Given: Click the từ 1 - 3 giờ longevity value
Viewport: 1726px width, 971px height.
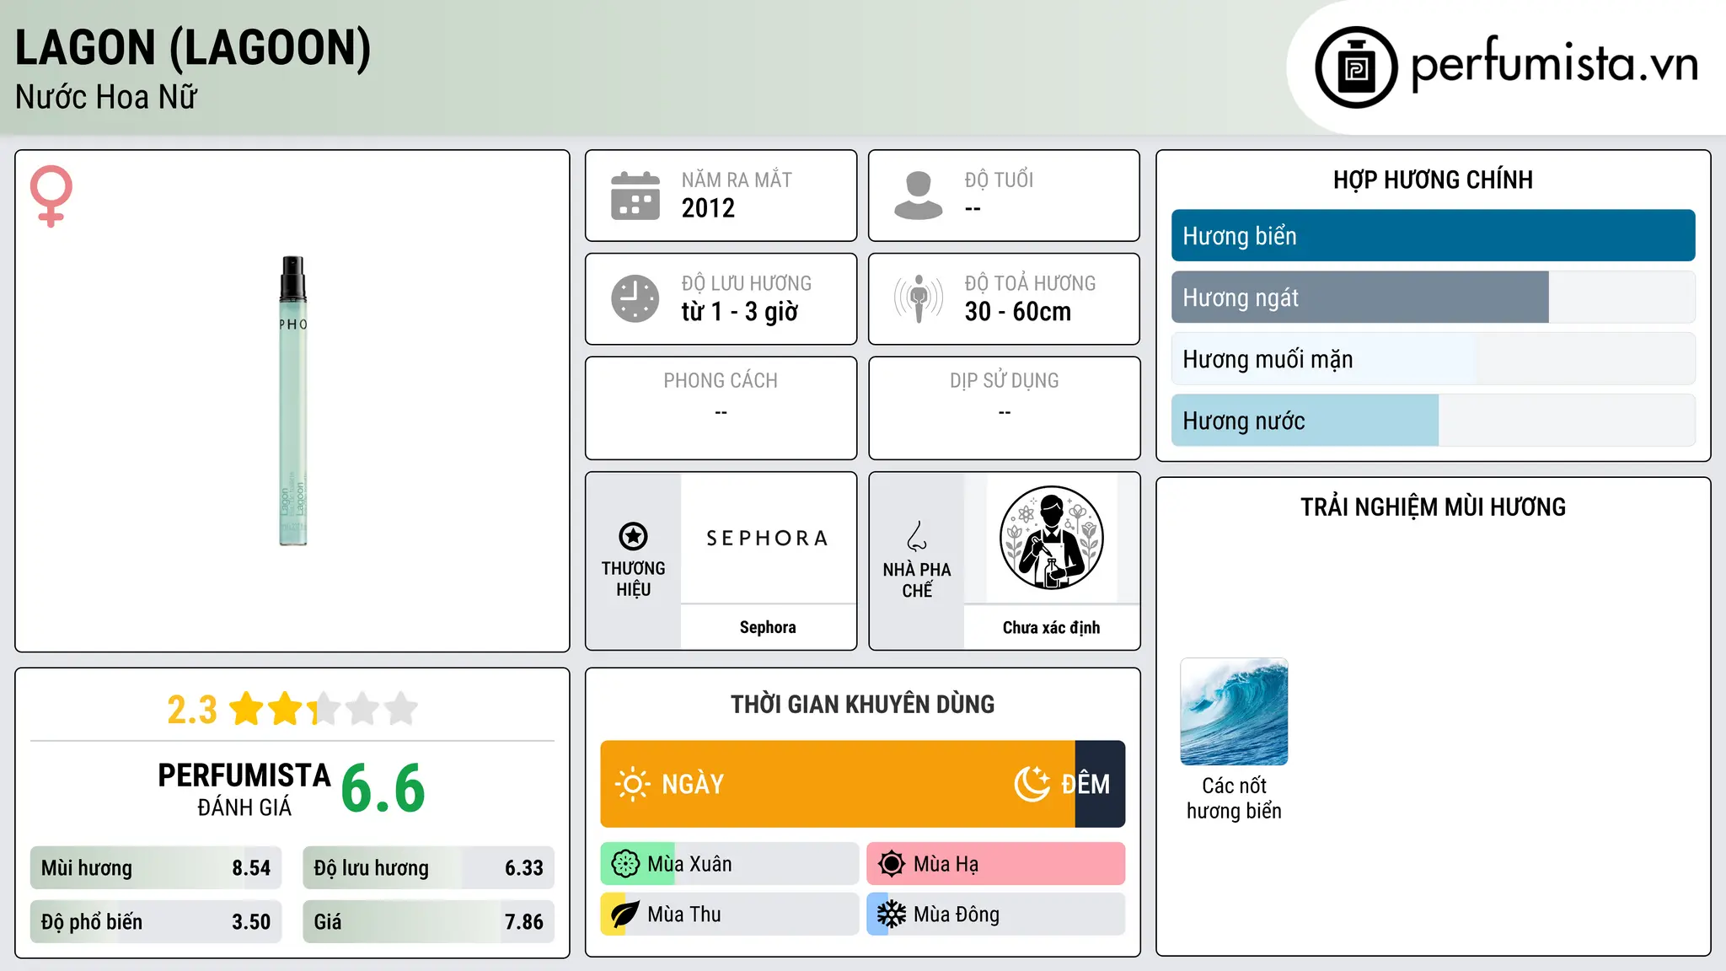Looking at the screenshot, I should (x=740, y=312).
